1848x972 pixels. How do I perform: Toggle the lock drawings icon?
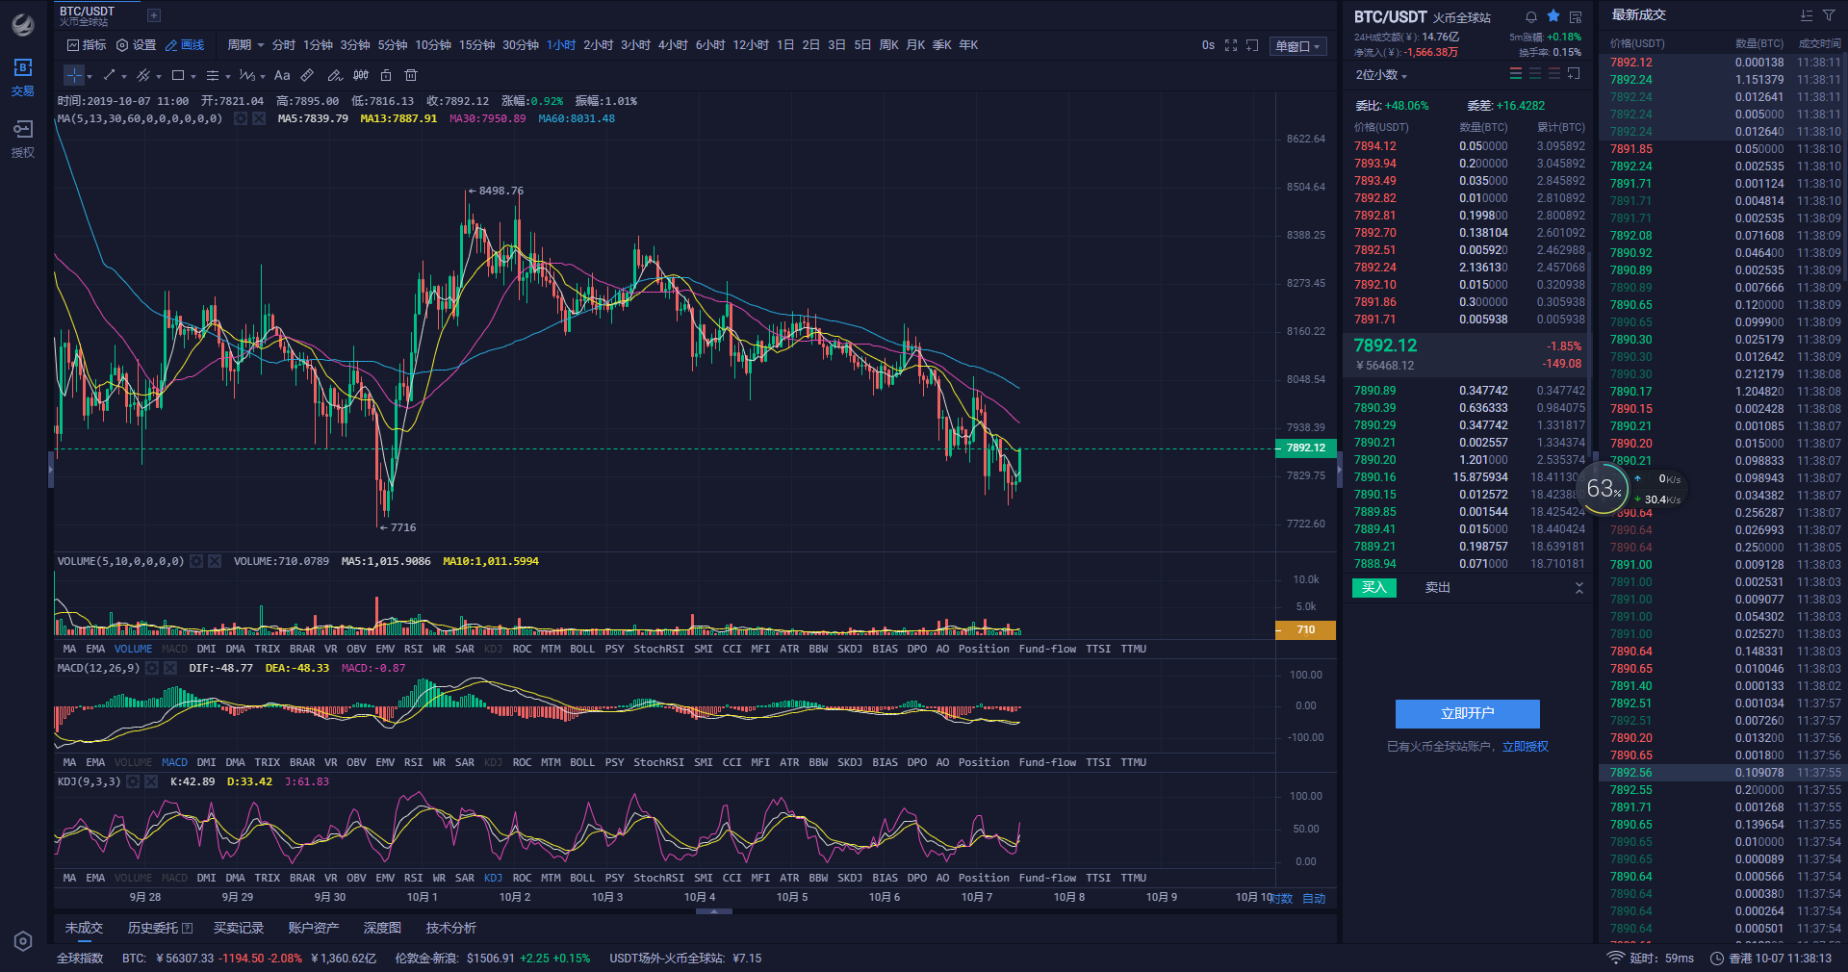coord(386,75)
